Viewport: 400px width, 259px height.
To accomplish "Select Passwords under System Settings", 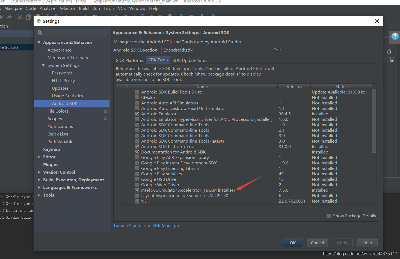I will 62,73.
